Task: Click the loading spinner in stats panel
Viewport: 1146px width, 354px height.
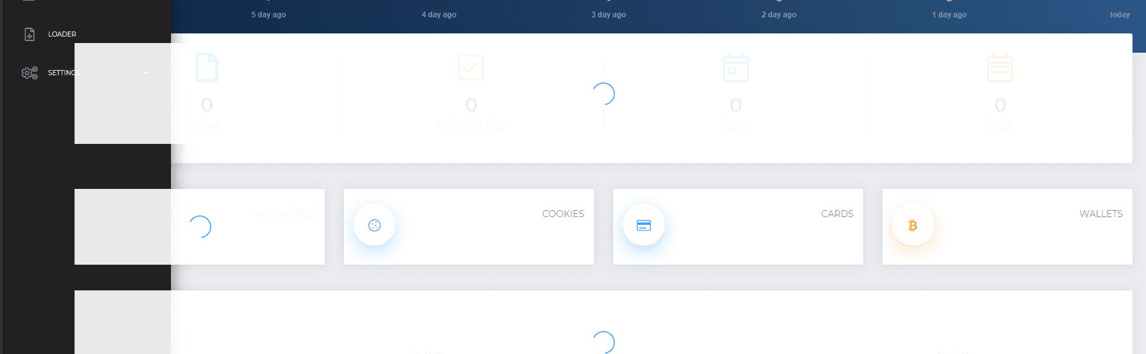Action: (x=604, y=94)
